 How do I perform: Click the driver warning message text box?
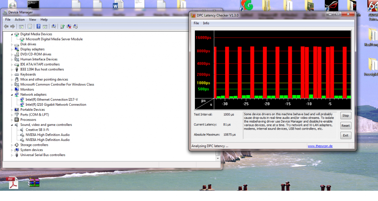click(x=290, y=126)
